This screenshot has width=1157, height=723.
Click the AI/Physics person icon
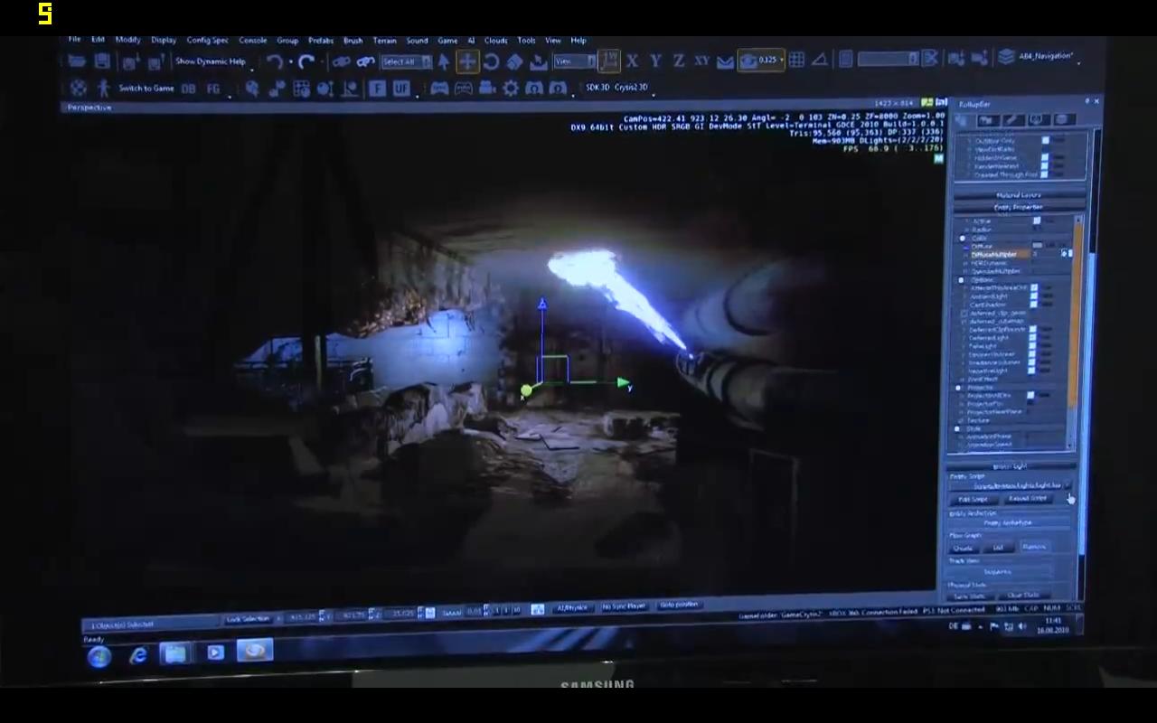pyautogui.click(x=103, y=89)
